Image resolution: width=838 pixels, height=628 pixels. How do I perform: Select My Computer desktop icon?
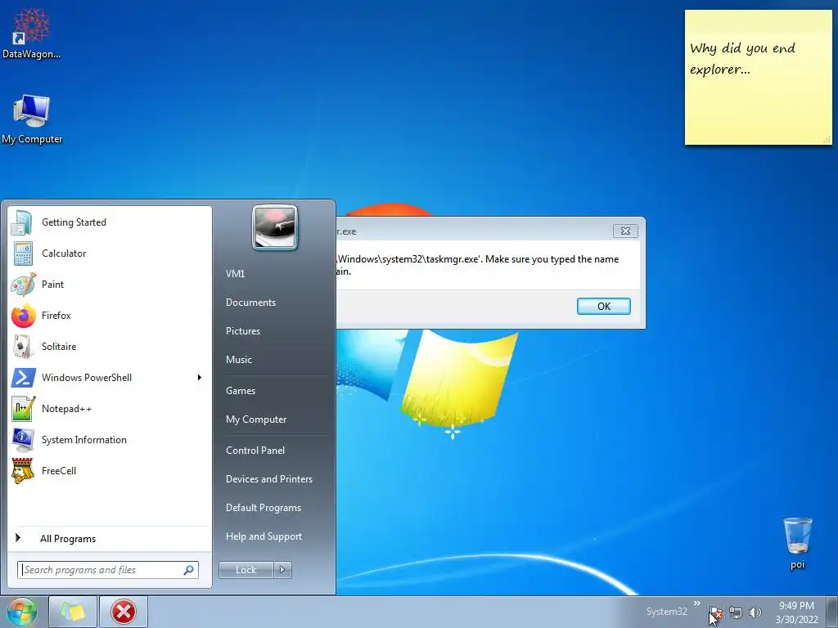[32, 119]
